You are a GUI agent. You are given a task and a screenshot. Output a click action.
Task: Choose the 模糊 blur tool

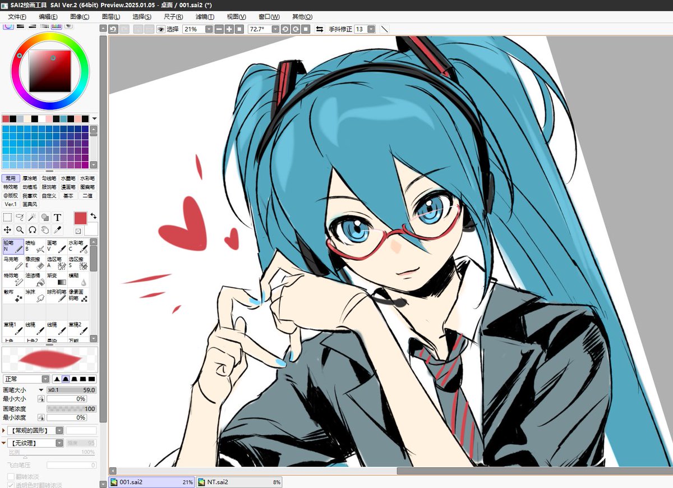pyautogui.click(x=78, y=279)
